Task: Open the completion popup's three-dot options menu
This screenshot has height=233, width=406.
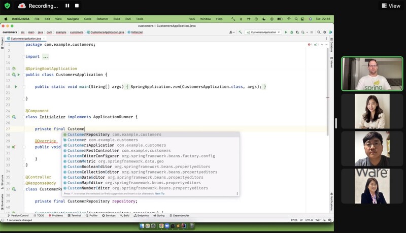Action: (237, 193)
